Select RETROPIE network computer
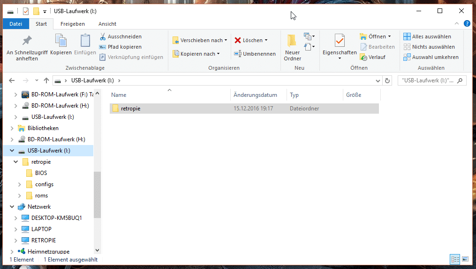Viewport: 476px width, 269px height. tap(44, 240)
